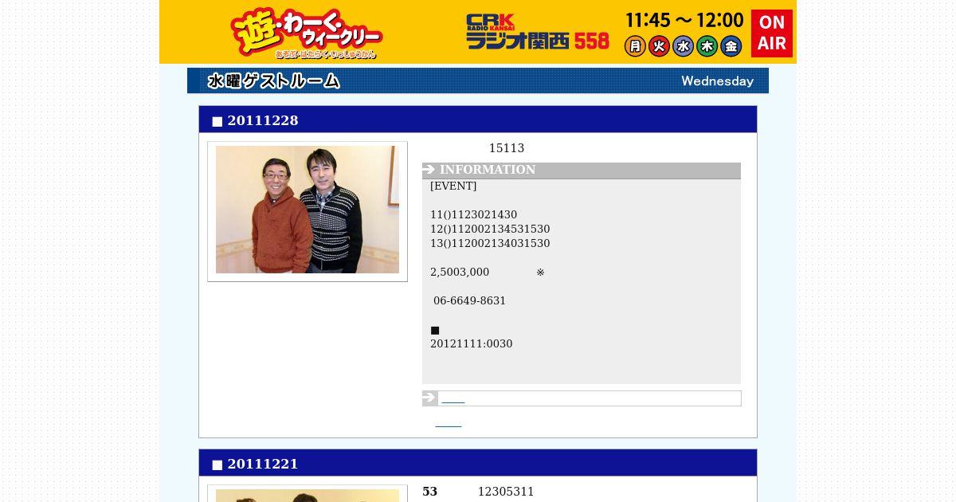The image size is (956, 502).
Task: Click the bold 53 in the second entry
Action: click(430, 492)
